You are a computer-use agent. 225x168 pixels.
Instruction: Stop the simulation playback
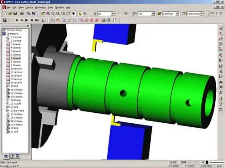(17, 20)
